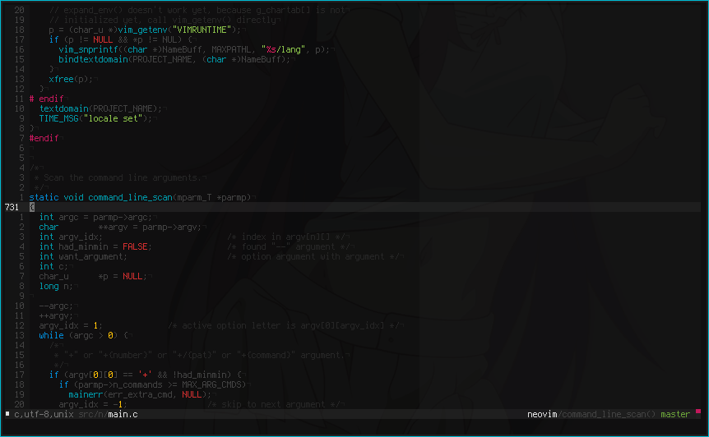Click the 'bindtextdomain(PROJECT_NAME, (char *)NameBuff);' line

(x=174, y=60)
